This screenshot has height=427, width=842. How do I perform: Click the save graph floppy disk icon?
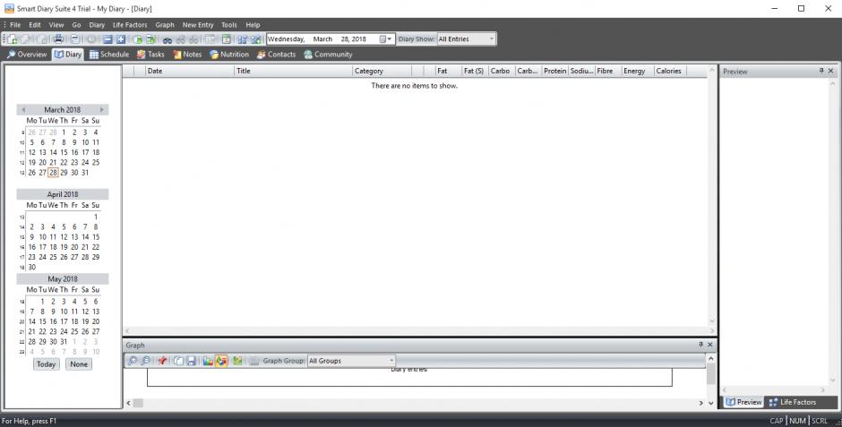191,361
